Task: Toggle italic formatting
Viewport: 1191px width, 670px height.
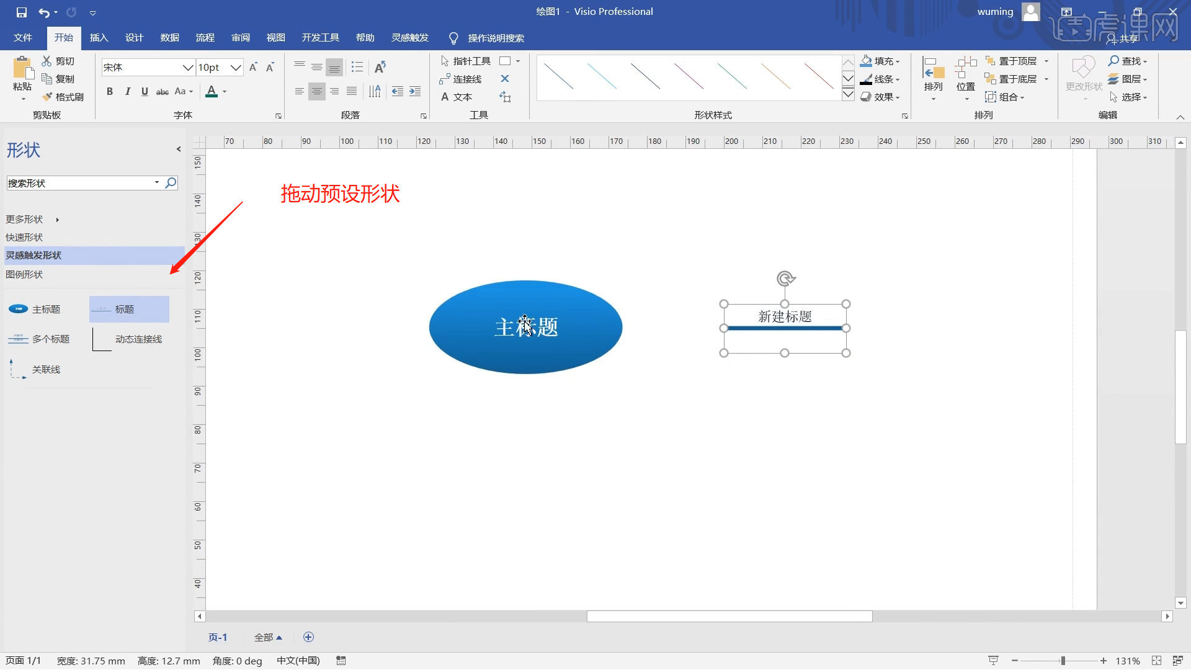Action: click(127, 91)
